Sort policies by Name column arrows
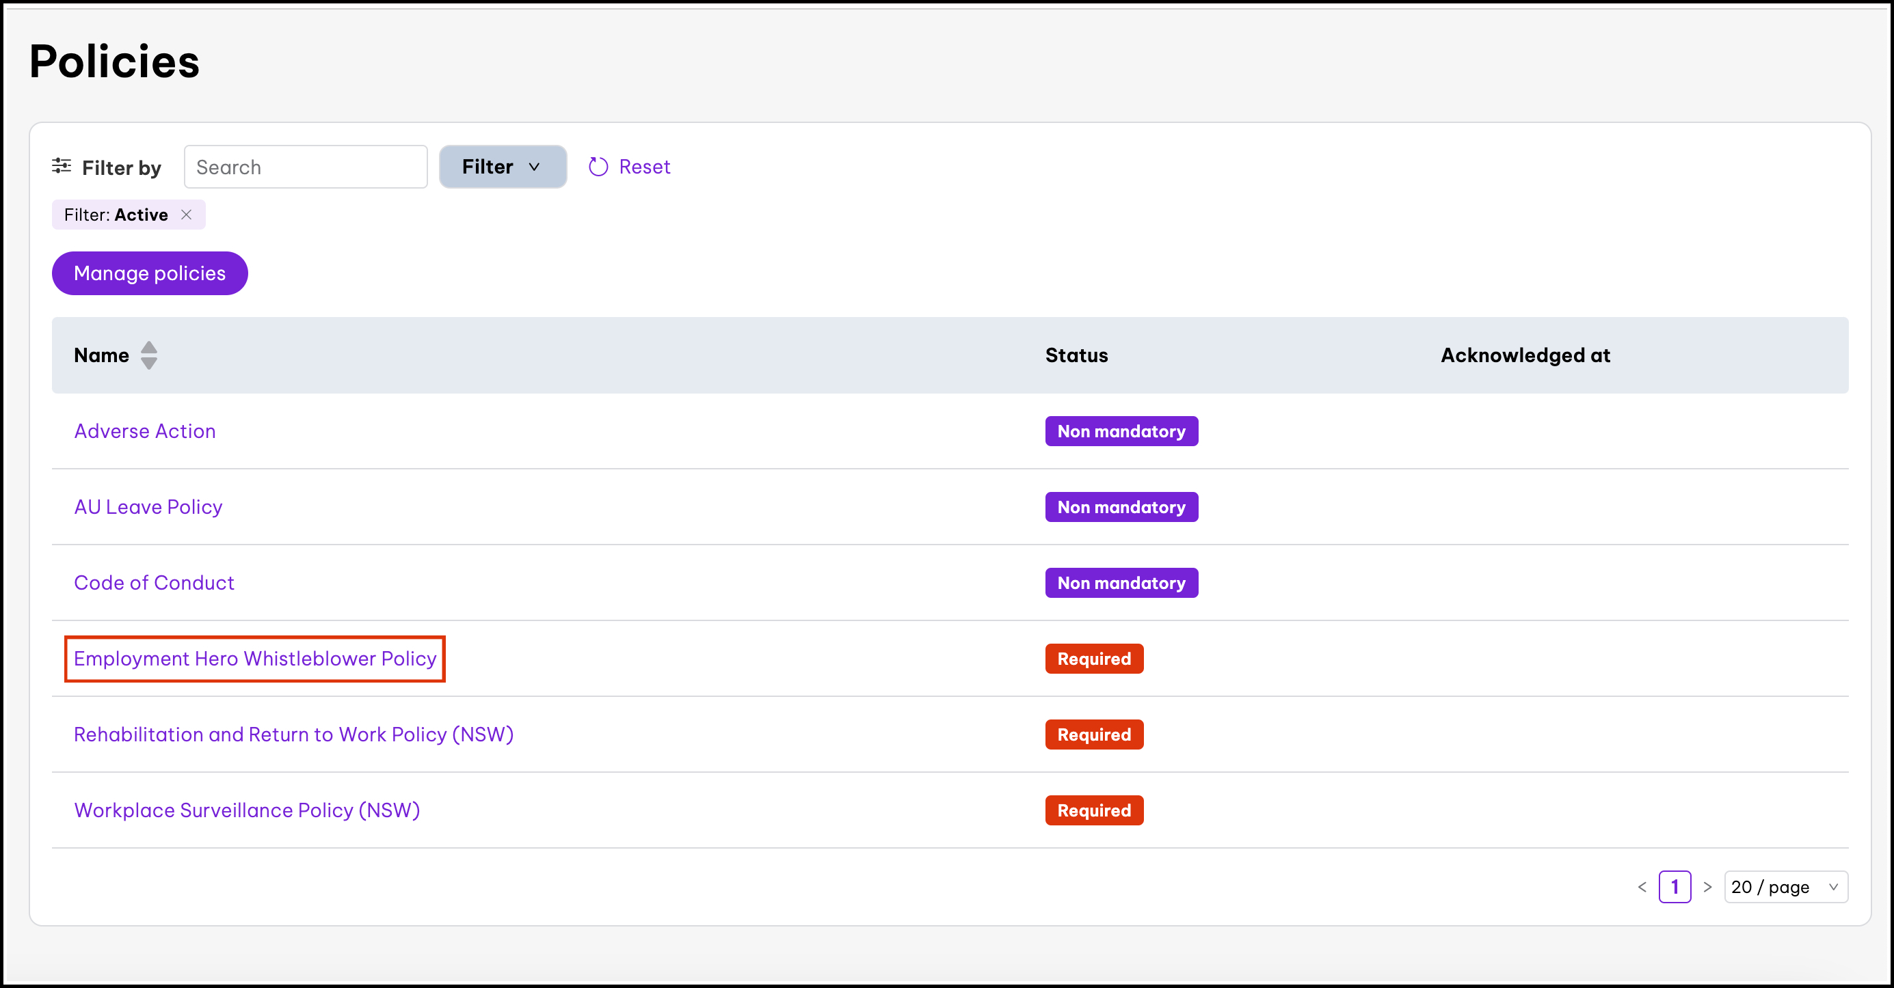This screenshot has height=988, width=1894. (x=149, y=355)
